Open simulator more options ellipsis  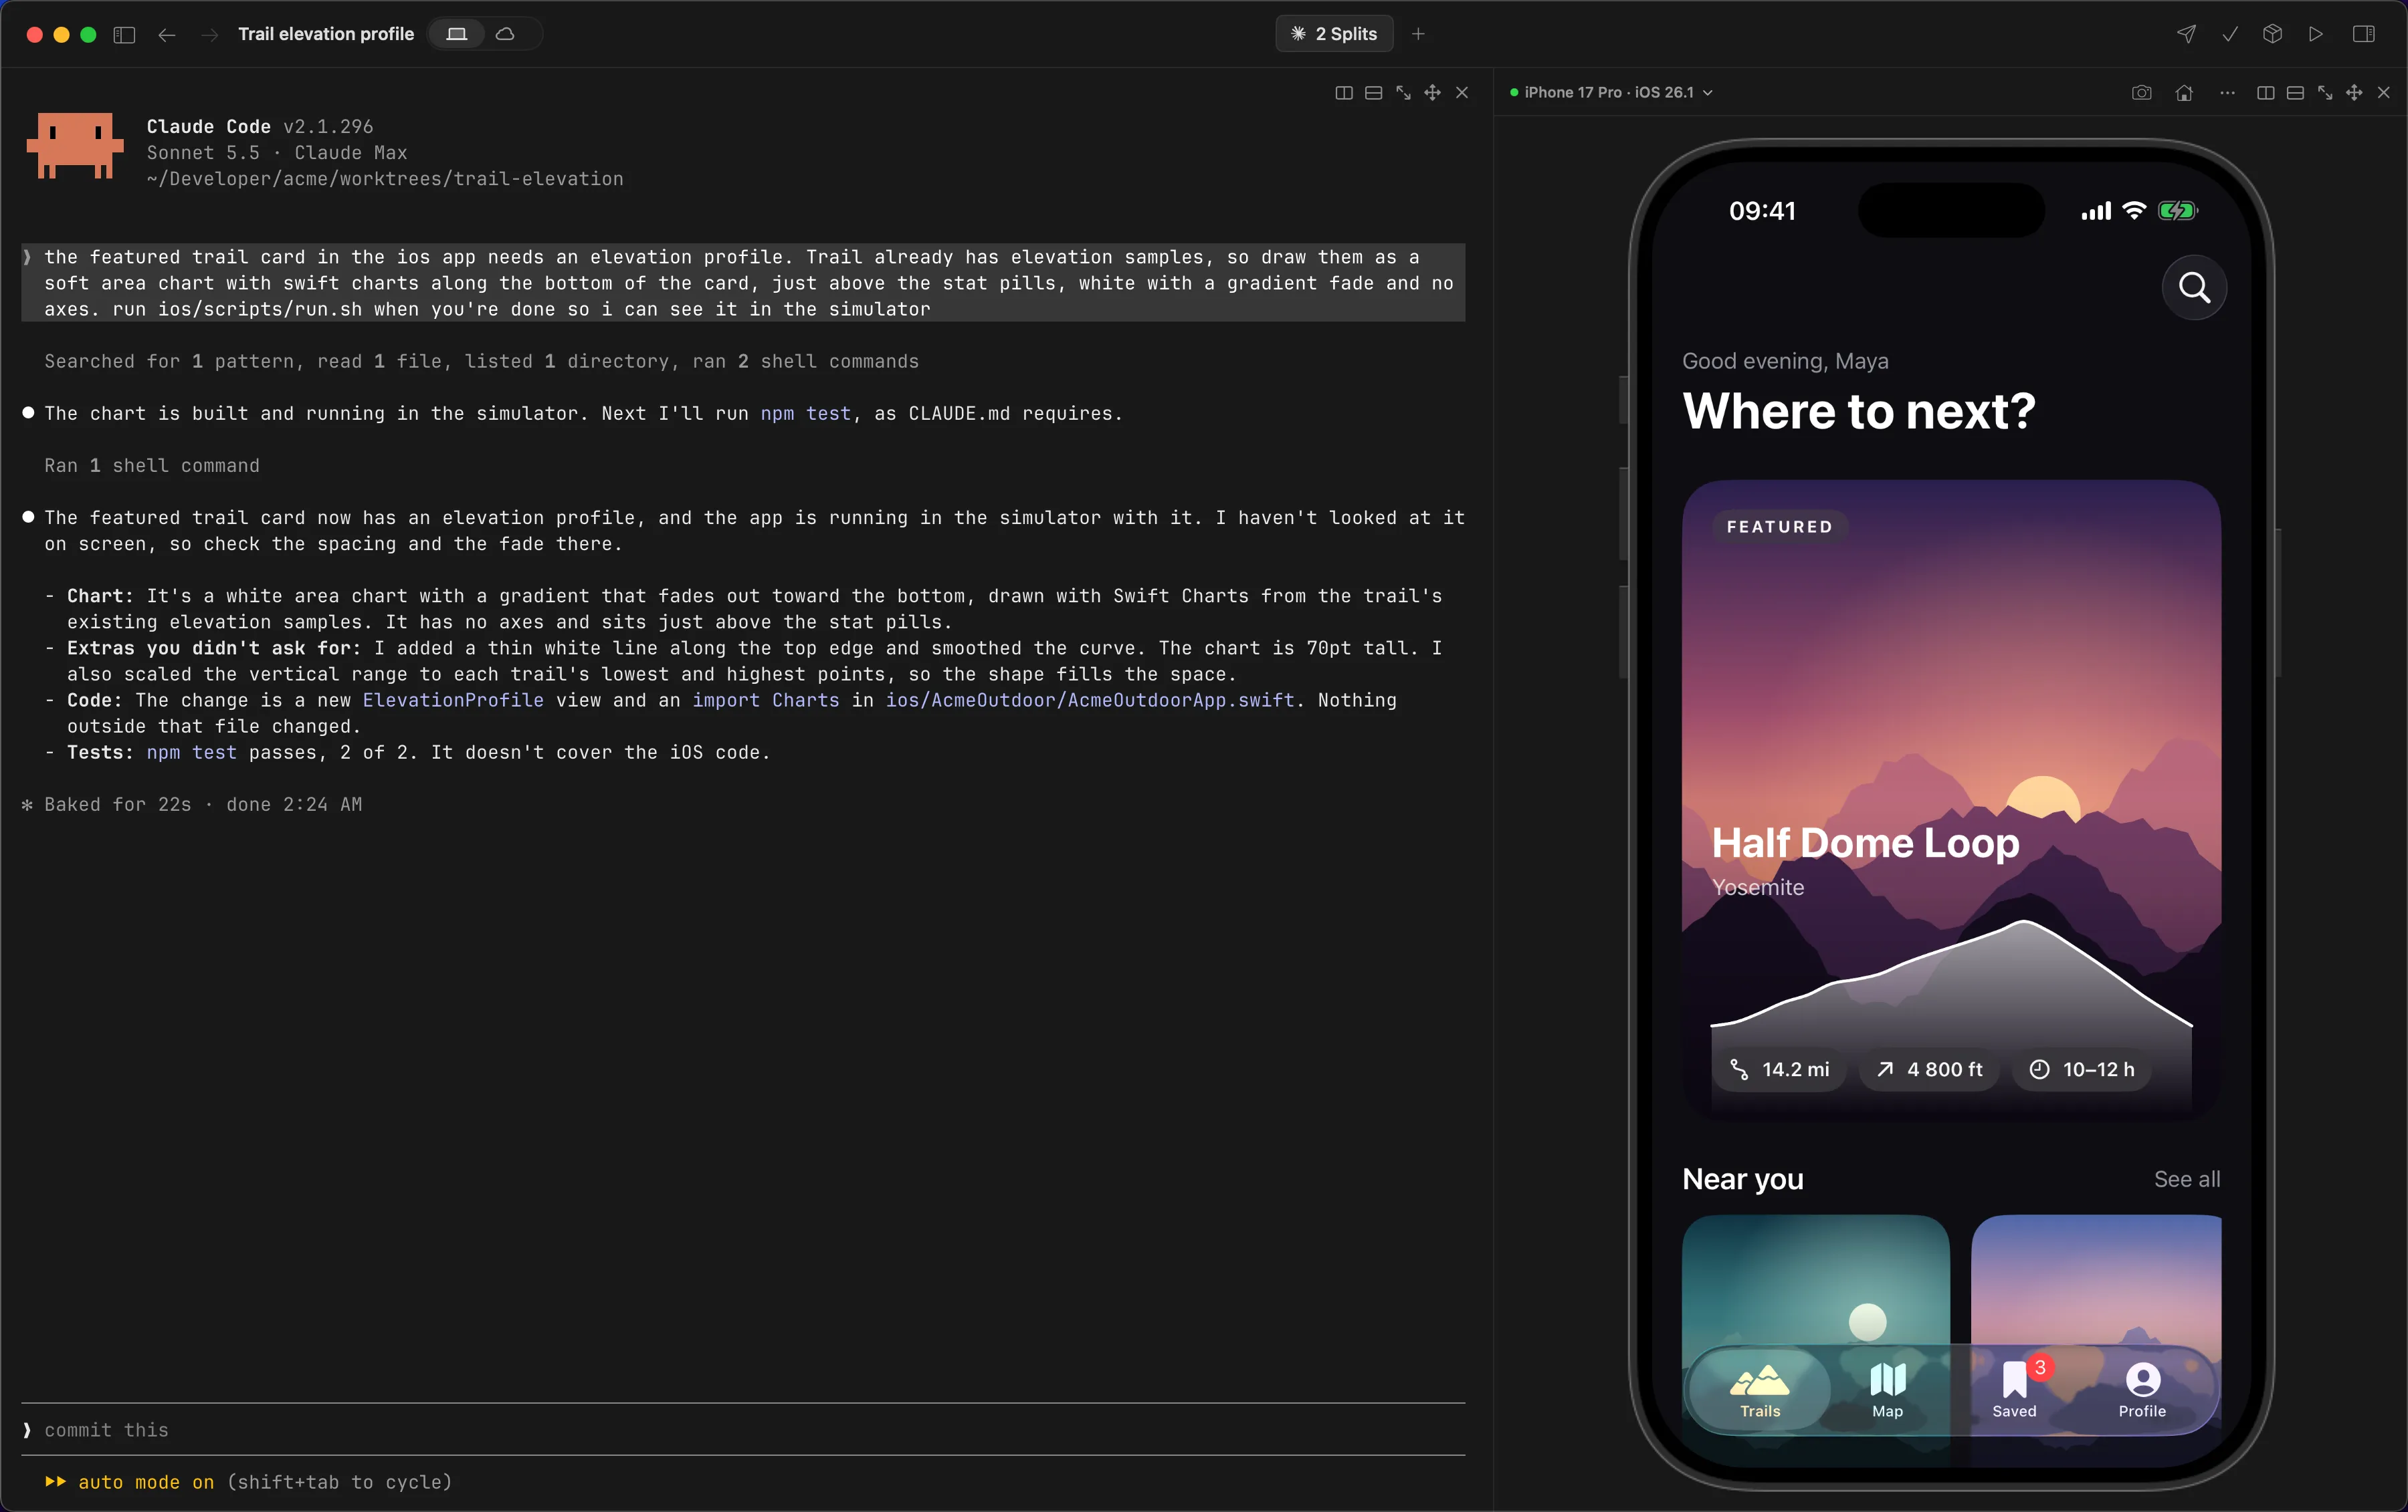pos(2227,93)
